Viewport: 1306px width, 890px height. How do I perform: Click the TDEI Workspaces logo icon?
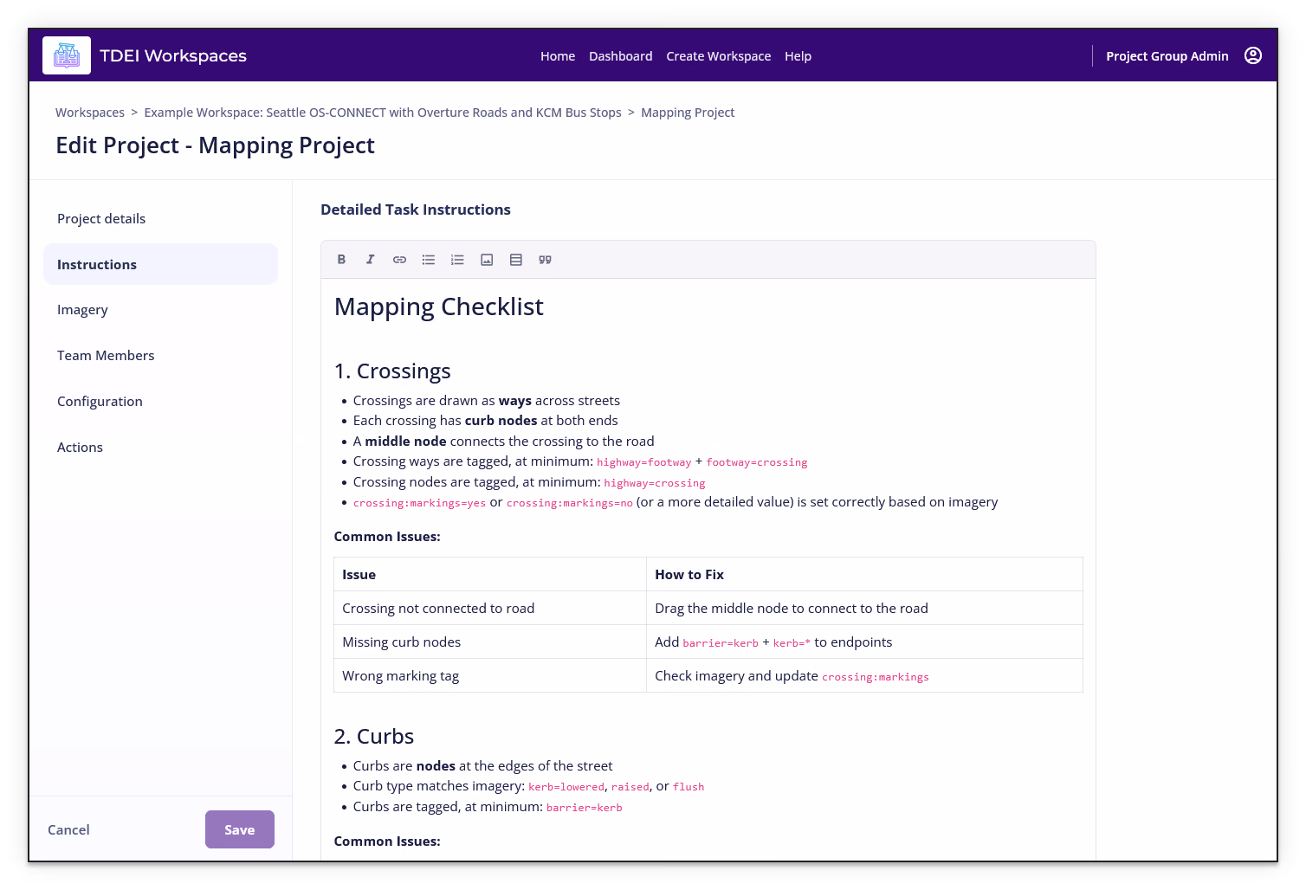pos(67,55)
